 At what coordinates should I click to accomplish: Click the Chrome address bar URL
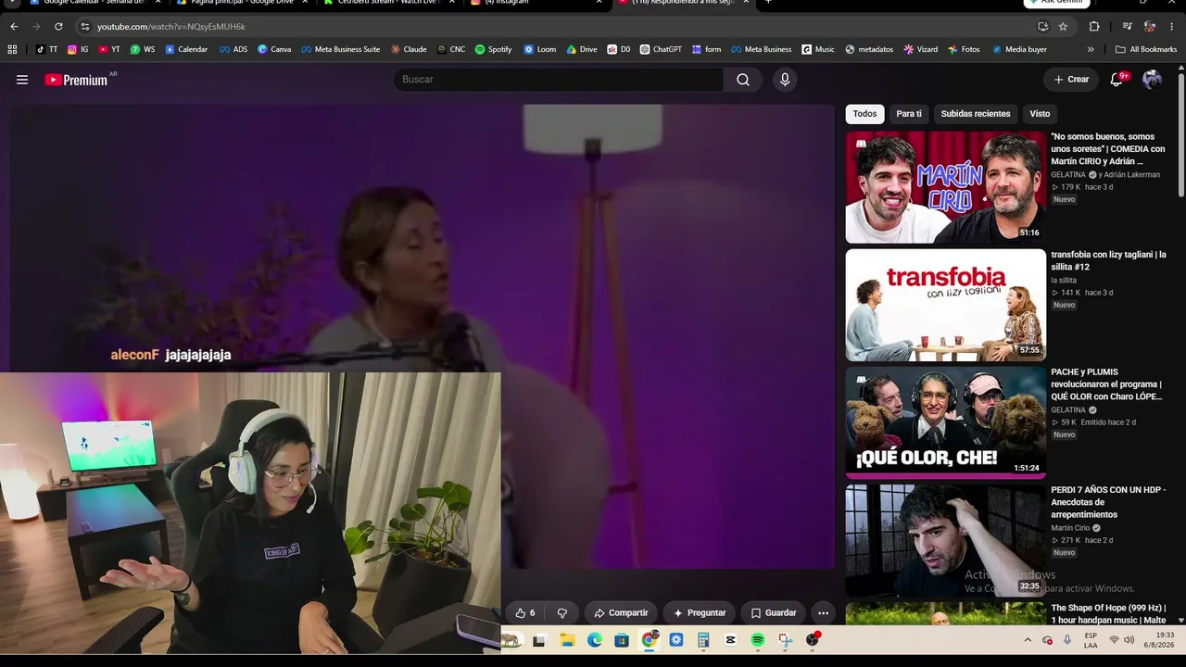coord(171,27)
